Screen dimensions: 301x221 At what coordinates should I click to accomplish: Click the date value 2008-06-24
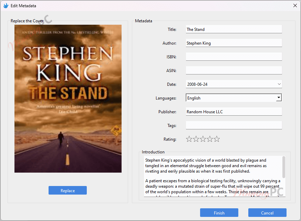pos(197,84)
